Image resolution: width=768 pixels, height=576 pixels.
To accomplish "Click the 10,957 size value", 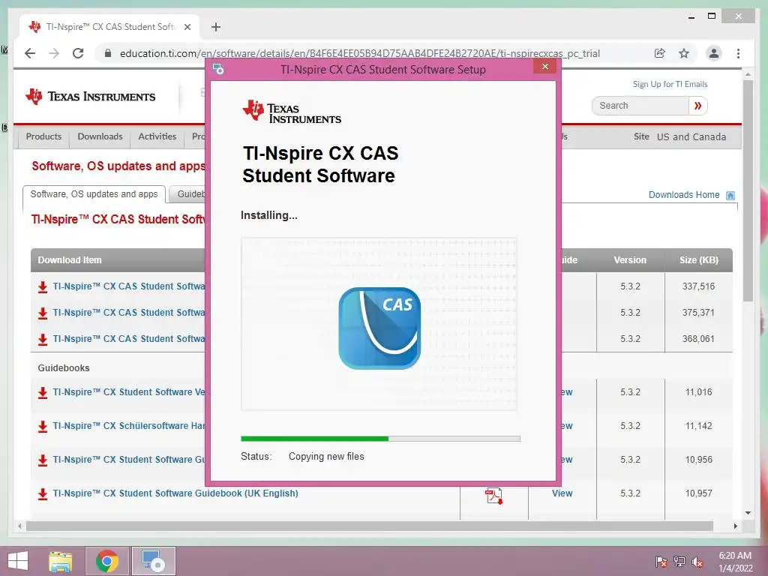I will [x=699, y=493].
